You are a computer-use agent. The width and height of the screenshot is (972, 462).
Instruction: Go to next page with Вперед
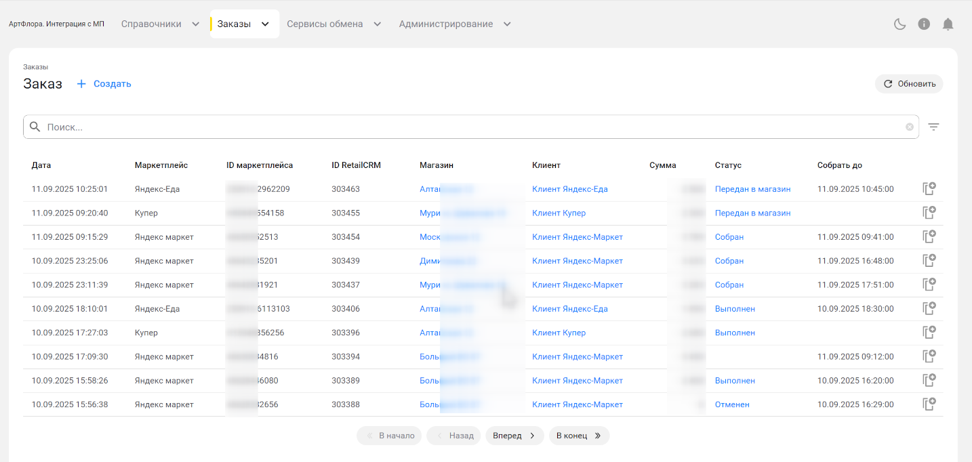tap(514, 436)
